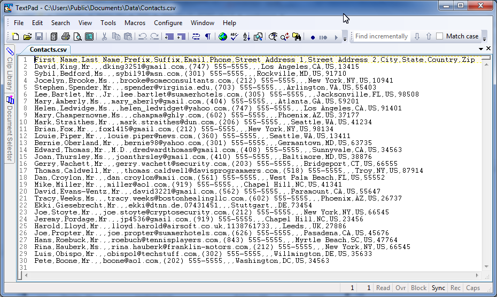Image resolution: width=497 pixels, height=297 pixels.
Task: Create a new document with the New icon
Action: pos(15,37)
